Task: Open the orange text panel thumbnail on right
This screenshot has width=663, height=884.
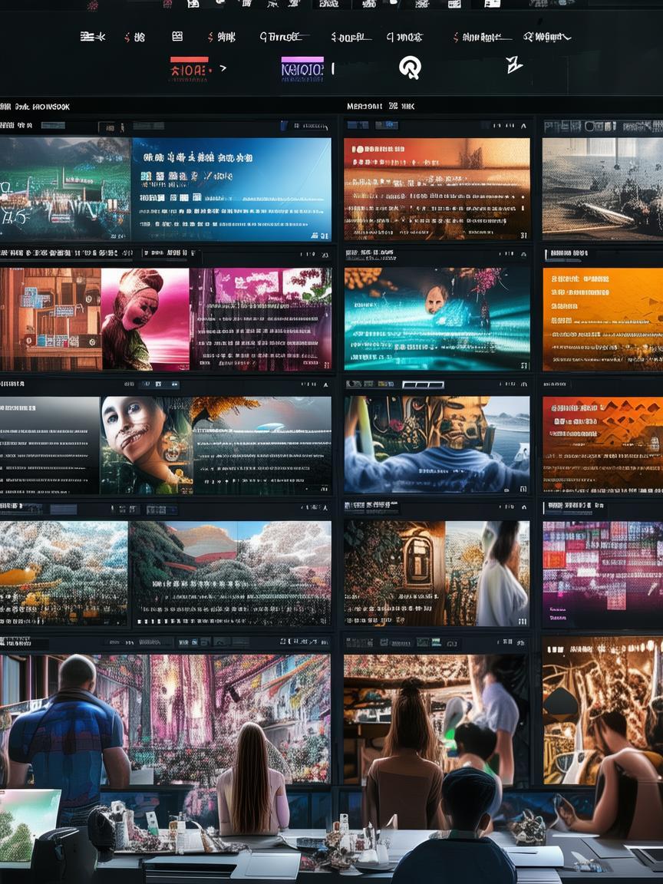Action: click(602, 318)
